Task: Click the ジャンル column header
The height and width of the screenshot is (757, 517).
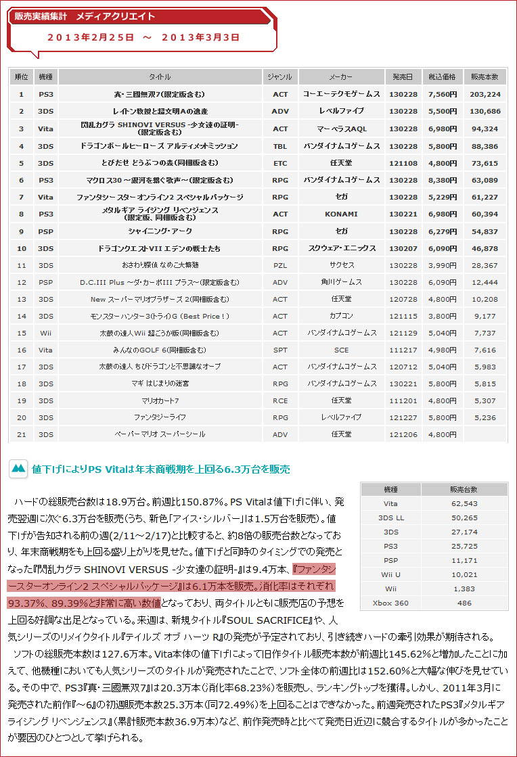Action: [280, 76]
